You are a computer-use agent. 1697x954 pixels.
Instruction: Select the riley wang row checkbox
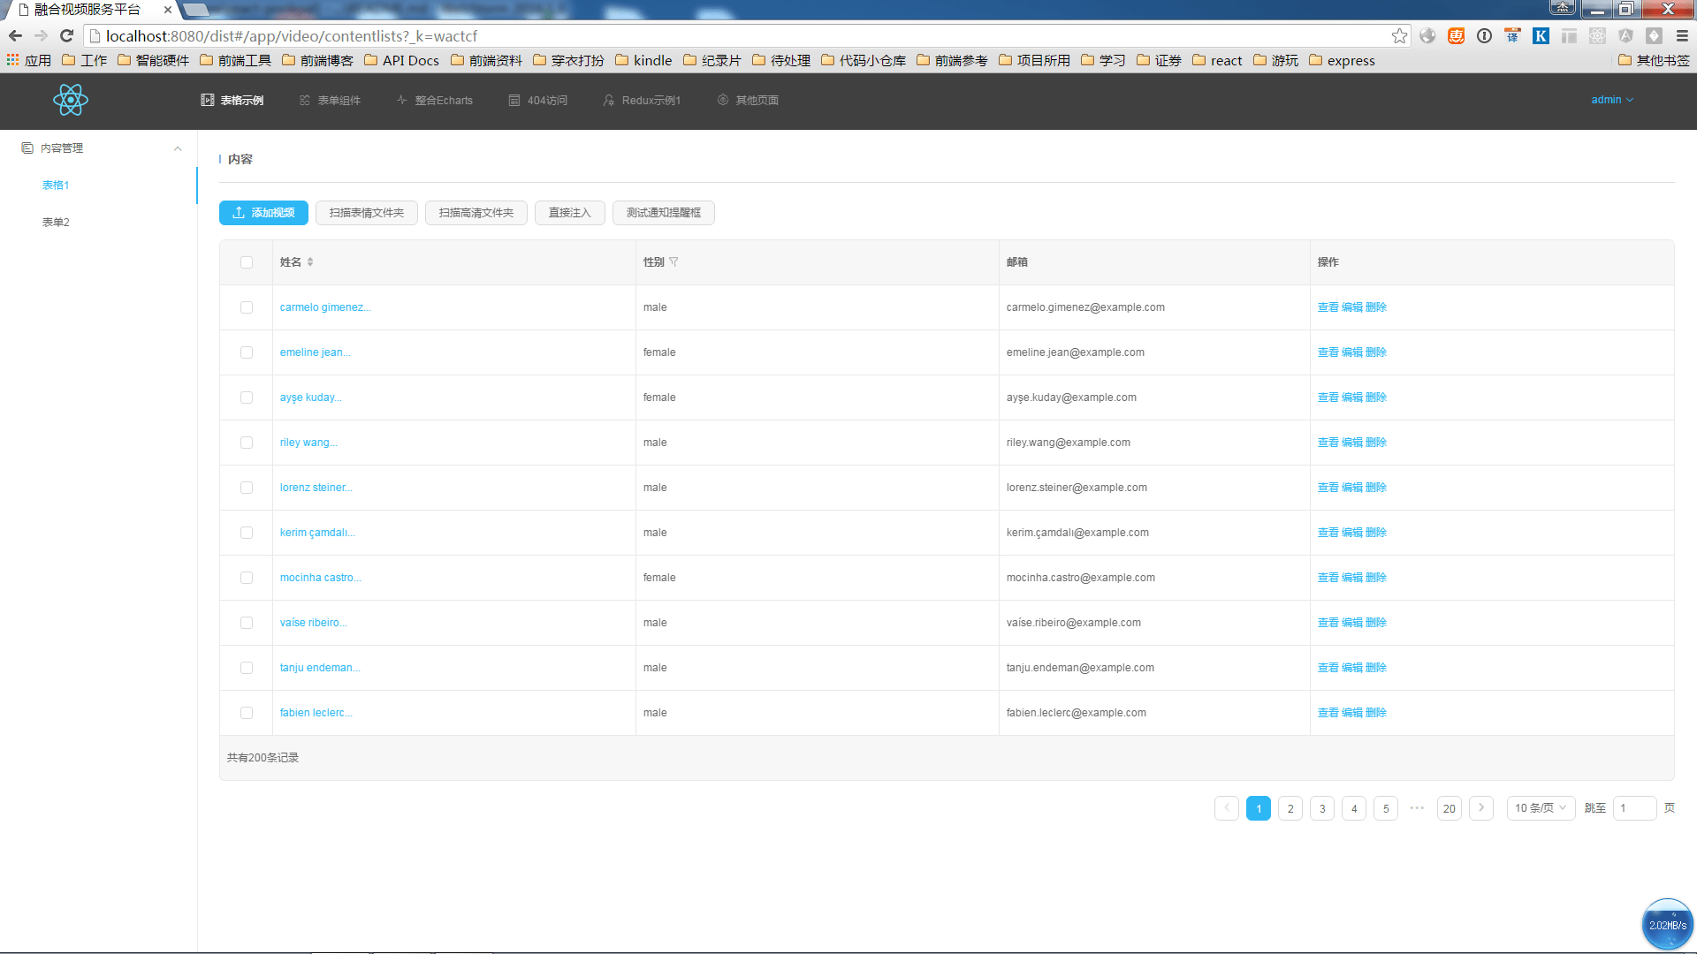[247, 443]
